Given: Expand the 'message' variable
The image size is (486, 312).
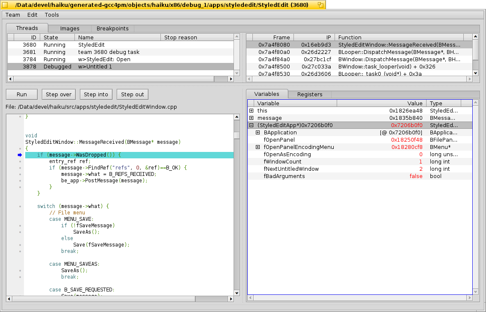Looking at the screenshot, I should click(x=252, y=118).
